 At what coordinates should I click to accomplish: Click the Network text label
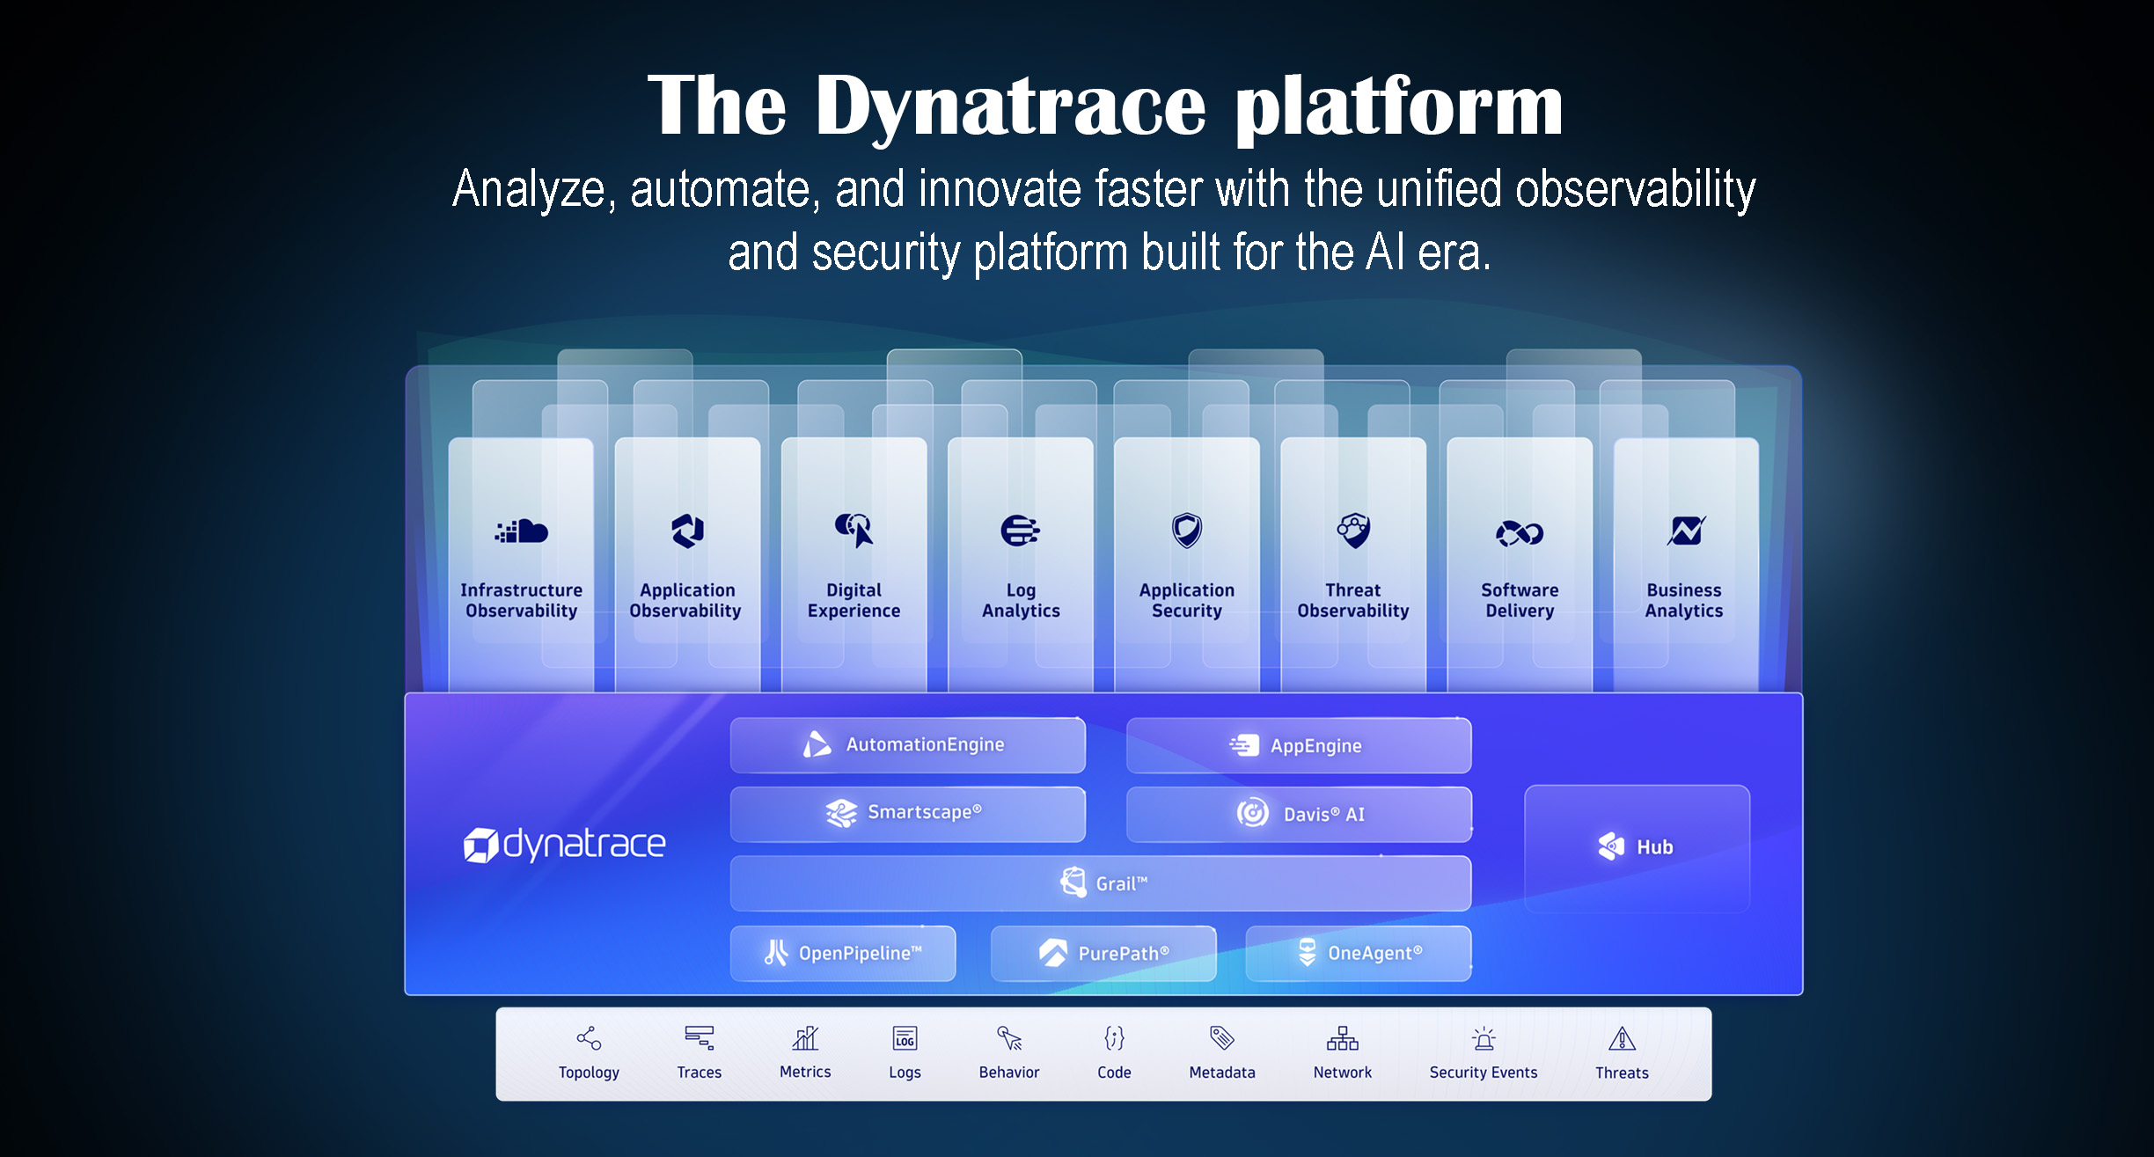pyautogui.click(x=1343, y=1073)
